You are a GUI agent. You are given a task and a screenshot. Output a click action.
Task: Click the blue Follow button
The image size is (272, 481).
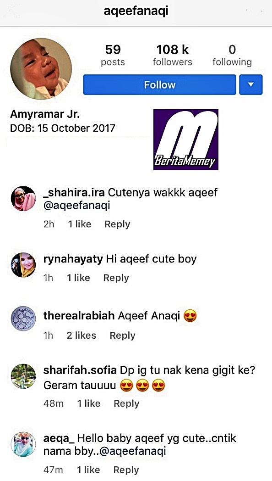point(160,84)
